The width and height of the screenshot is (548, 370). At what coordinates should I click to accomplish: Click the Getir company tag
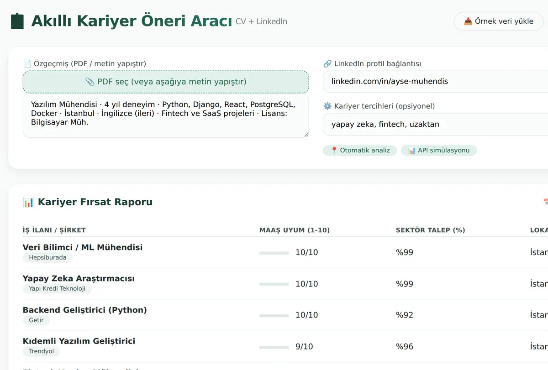(36, 320)
